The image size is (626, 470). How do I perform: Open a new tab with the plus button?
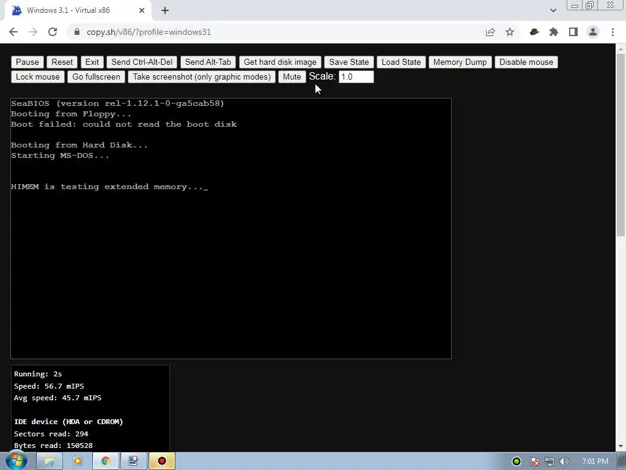pyautogui.click(x=165, y=10)
